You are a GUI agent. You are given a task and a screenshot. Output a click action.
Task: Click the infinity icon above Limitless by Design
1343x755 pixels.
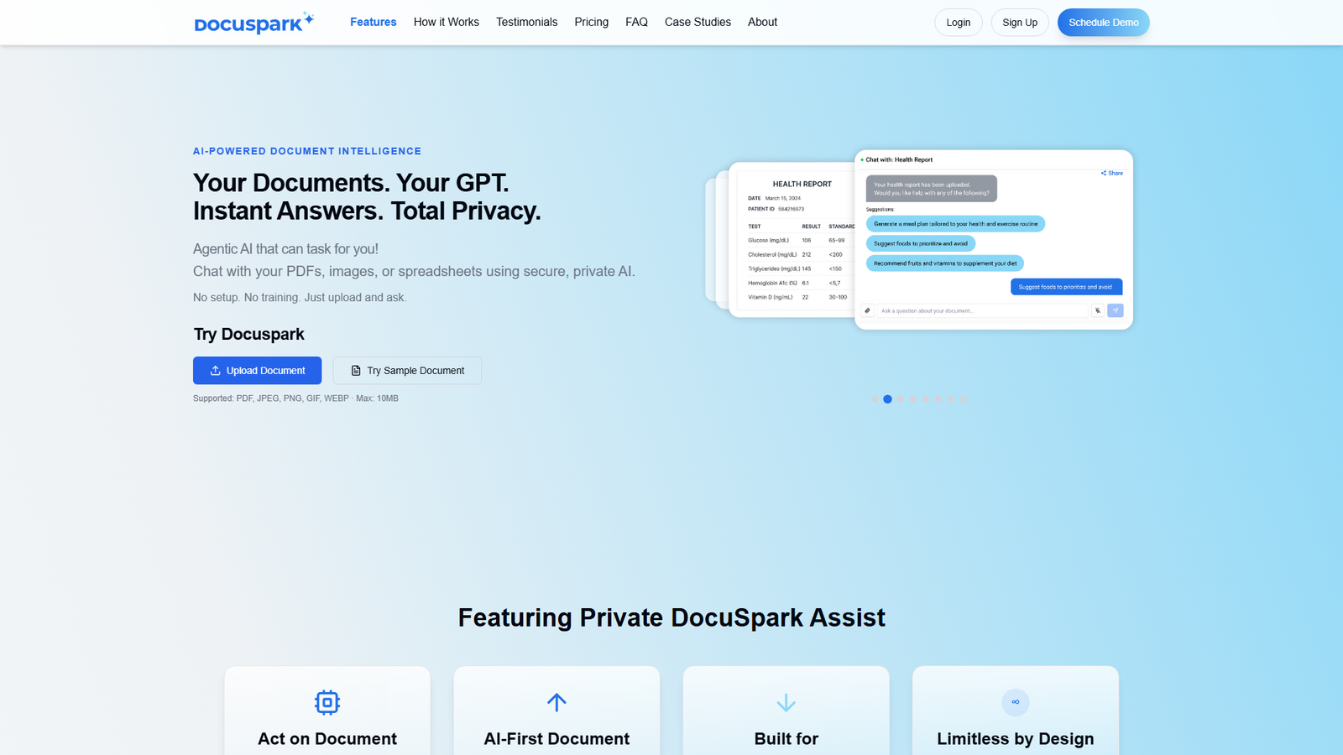point(1015,702)
